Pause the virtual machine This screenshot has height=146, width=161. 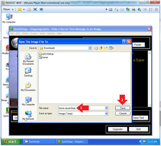19,9
